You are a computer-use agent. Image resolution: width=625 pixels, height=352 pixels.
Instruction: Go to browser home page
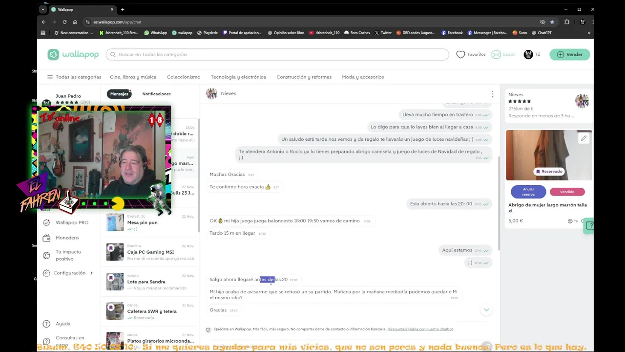(x=75, y=22)
